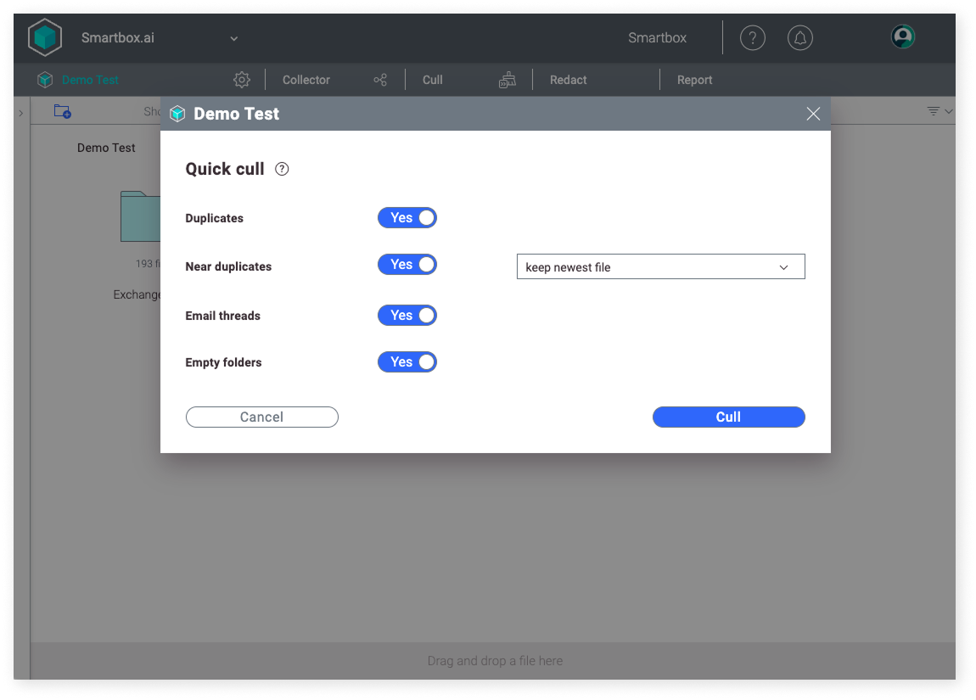Cancel the Quick cull dialog
Screen dimensions: 976x700
pyautogui.click(x=261, y=417)
